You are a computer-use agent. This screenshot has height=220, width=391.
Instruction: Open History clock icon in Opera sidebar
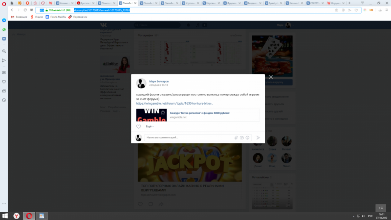point(4,100)
